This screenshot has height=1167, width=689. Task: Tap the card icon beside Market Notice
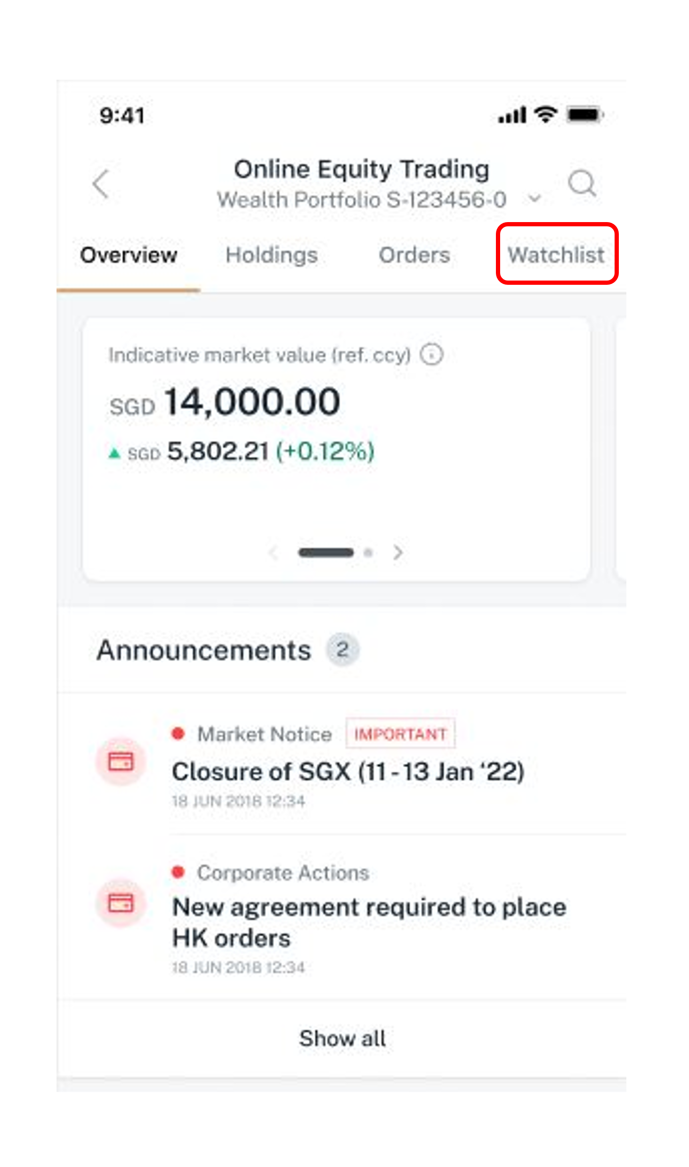tap(121, 761)
